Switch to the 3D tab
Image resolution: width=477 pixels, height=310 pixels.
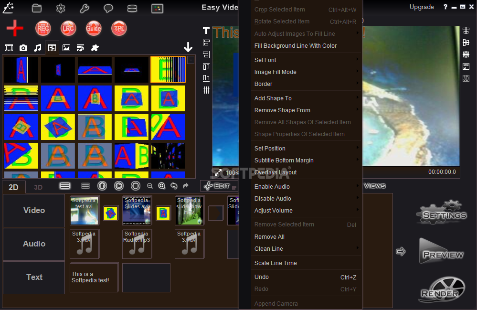pos(38,187)
